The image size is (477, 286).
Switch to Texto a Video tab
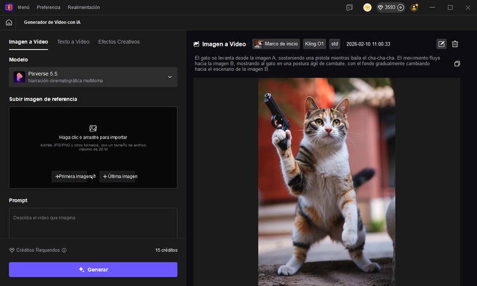click(x=73, y=42)
